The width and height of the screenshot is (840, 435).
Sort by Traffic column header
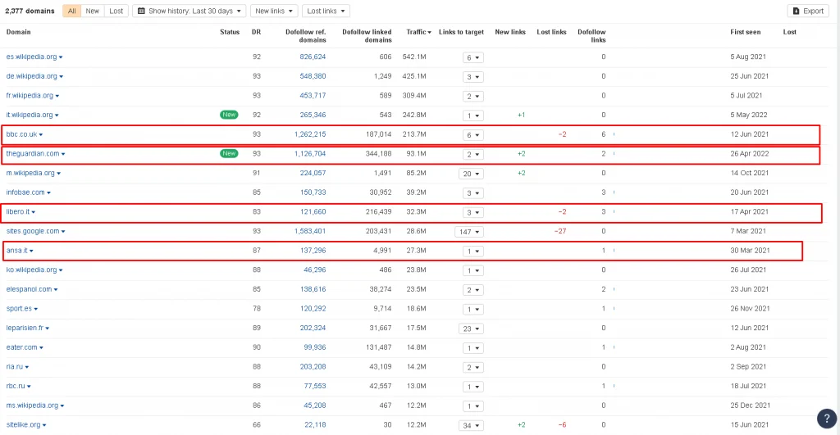418,32
